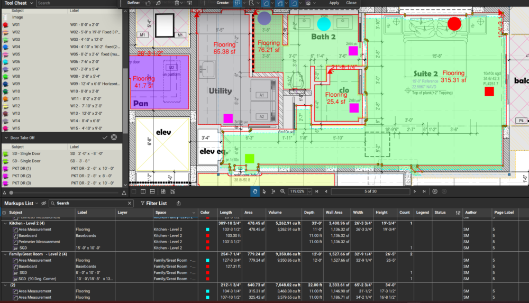Sort by the Wall Area column header

(334, 213)
